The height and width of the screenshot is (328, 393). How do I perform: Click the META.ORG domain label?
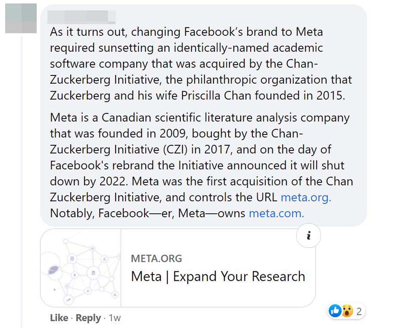click(156, 258)
